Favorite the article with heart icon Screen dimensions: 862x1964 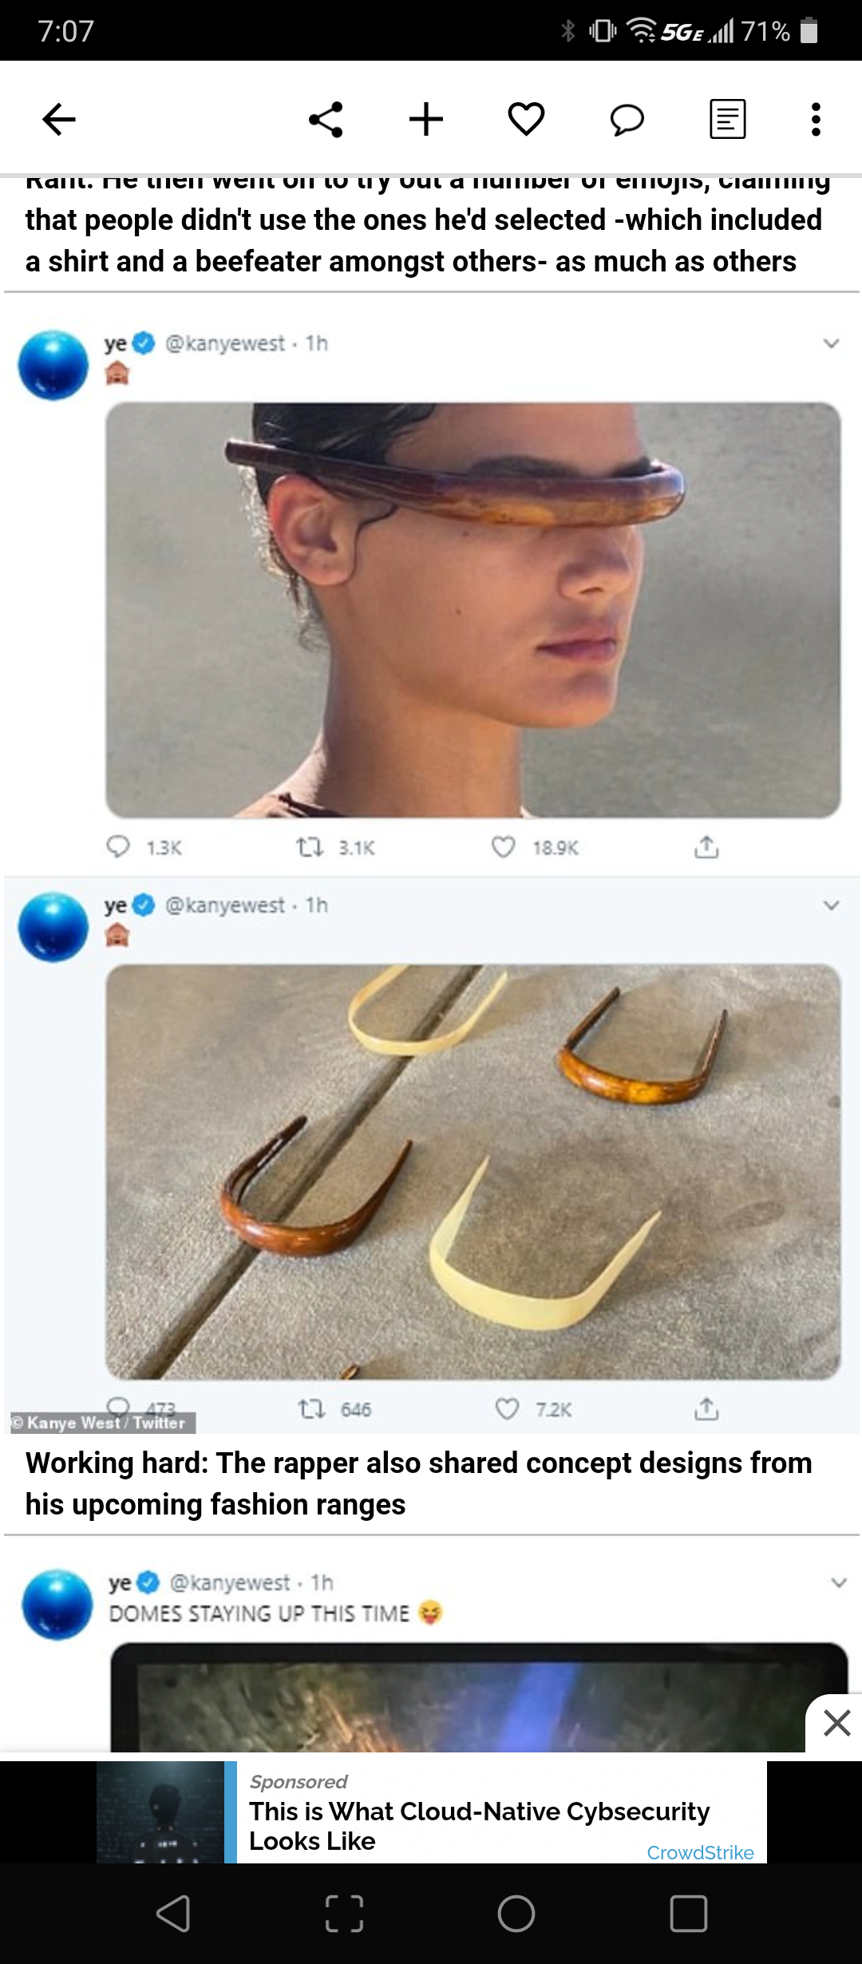pyautogui.click(x=526, y=120)
